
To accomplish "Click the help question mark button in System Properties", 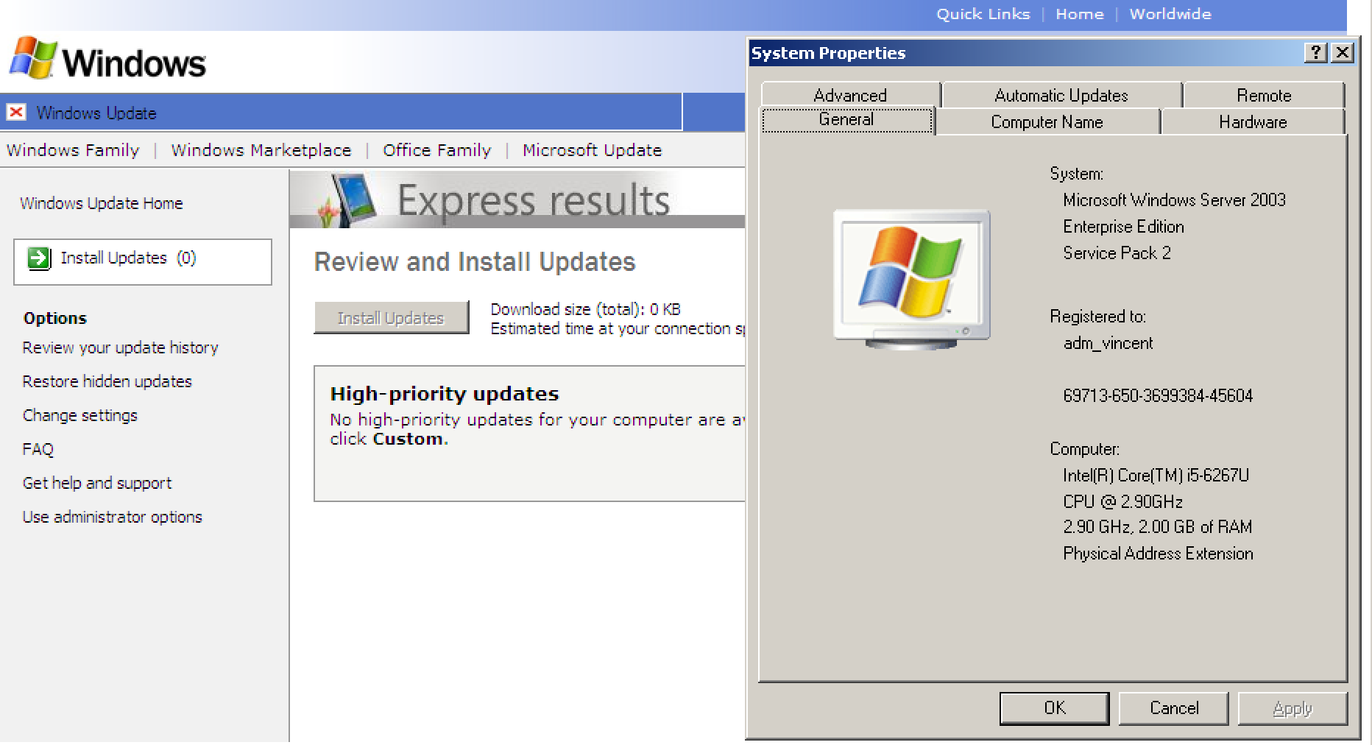I will pos(1315,52).
